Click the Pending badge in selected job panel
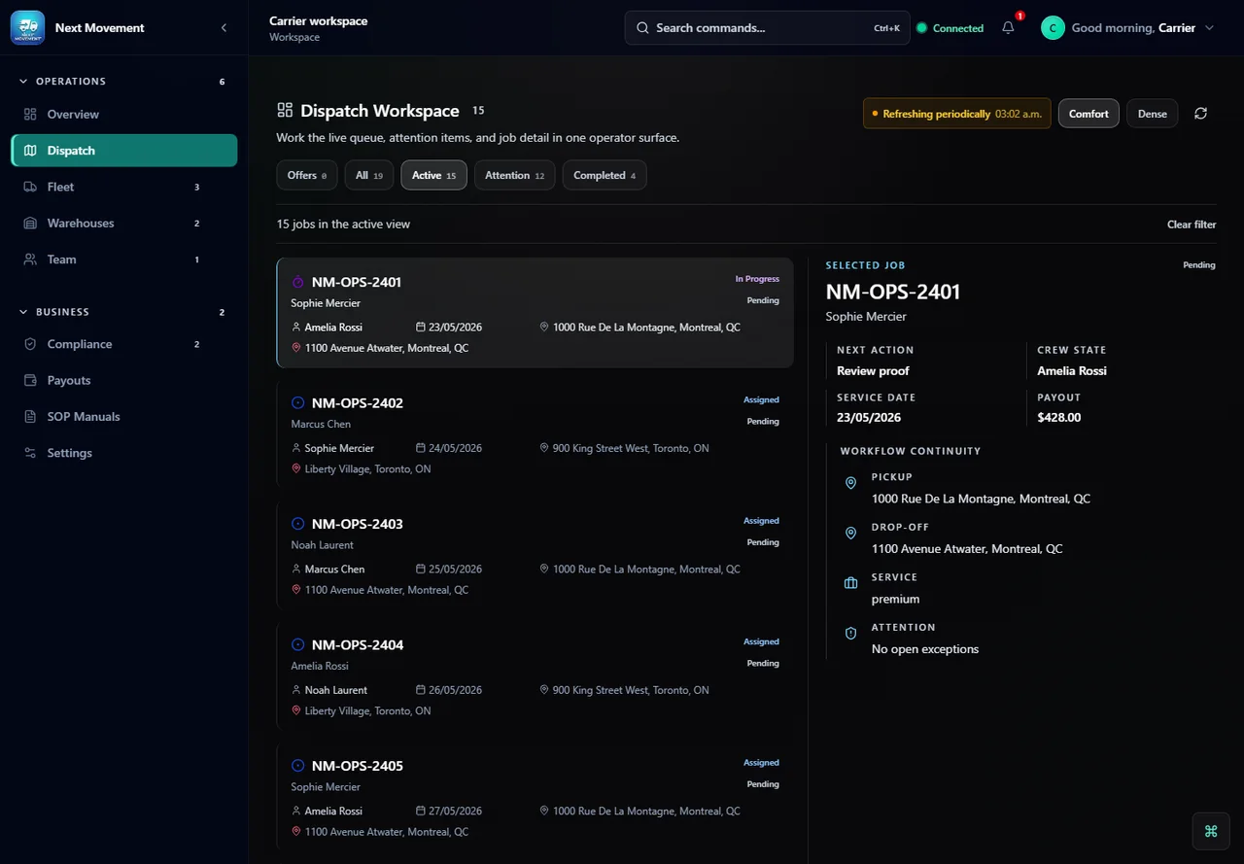Screen dimensions: 1244x864 click(x=1199, y=265)
